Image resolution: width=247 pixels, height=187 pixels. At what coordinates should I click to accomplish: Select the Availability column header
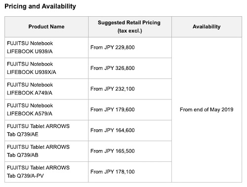pyautogui.click(x=206, y=27)
